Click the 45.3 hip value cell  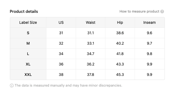point(120,75)
